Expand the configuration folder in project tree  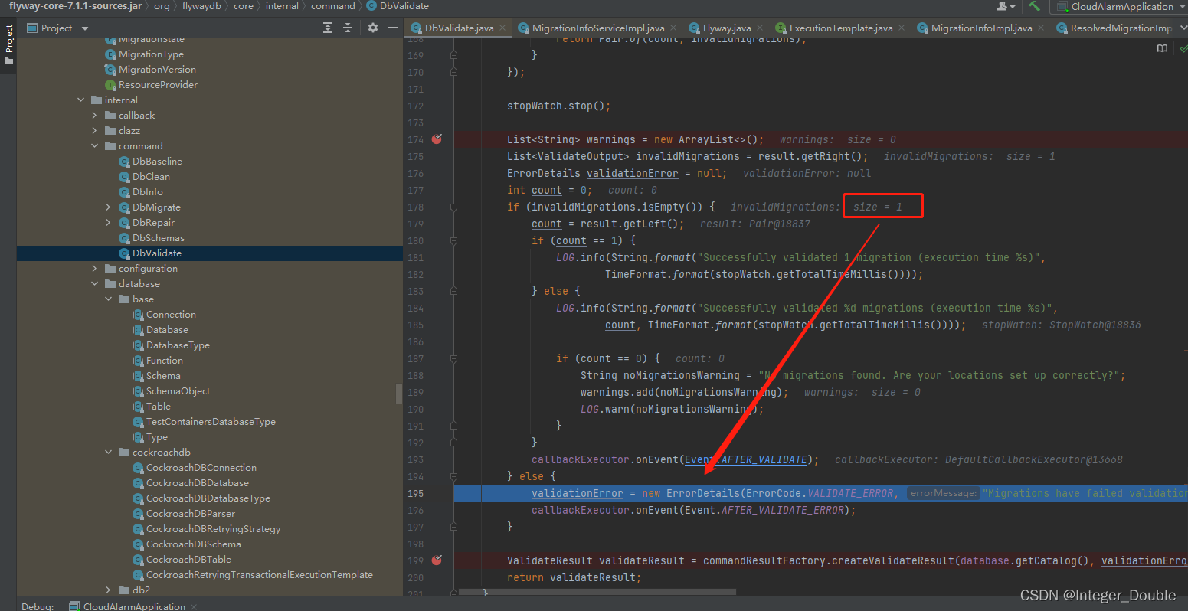pyautogui.click(x=94, y=269)
